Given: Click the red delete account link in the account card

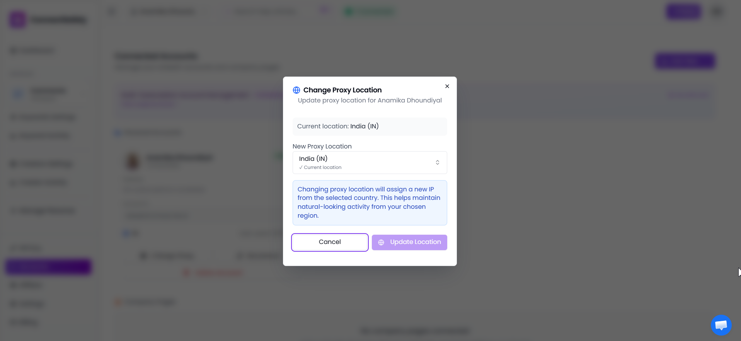Looking at the screenshot, I should [213, 273].
